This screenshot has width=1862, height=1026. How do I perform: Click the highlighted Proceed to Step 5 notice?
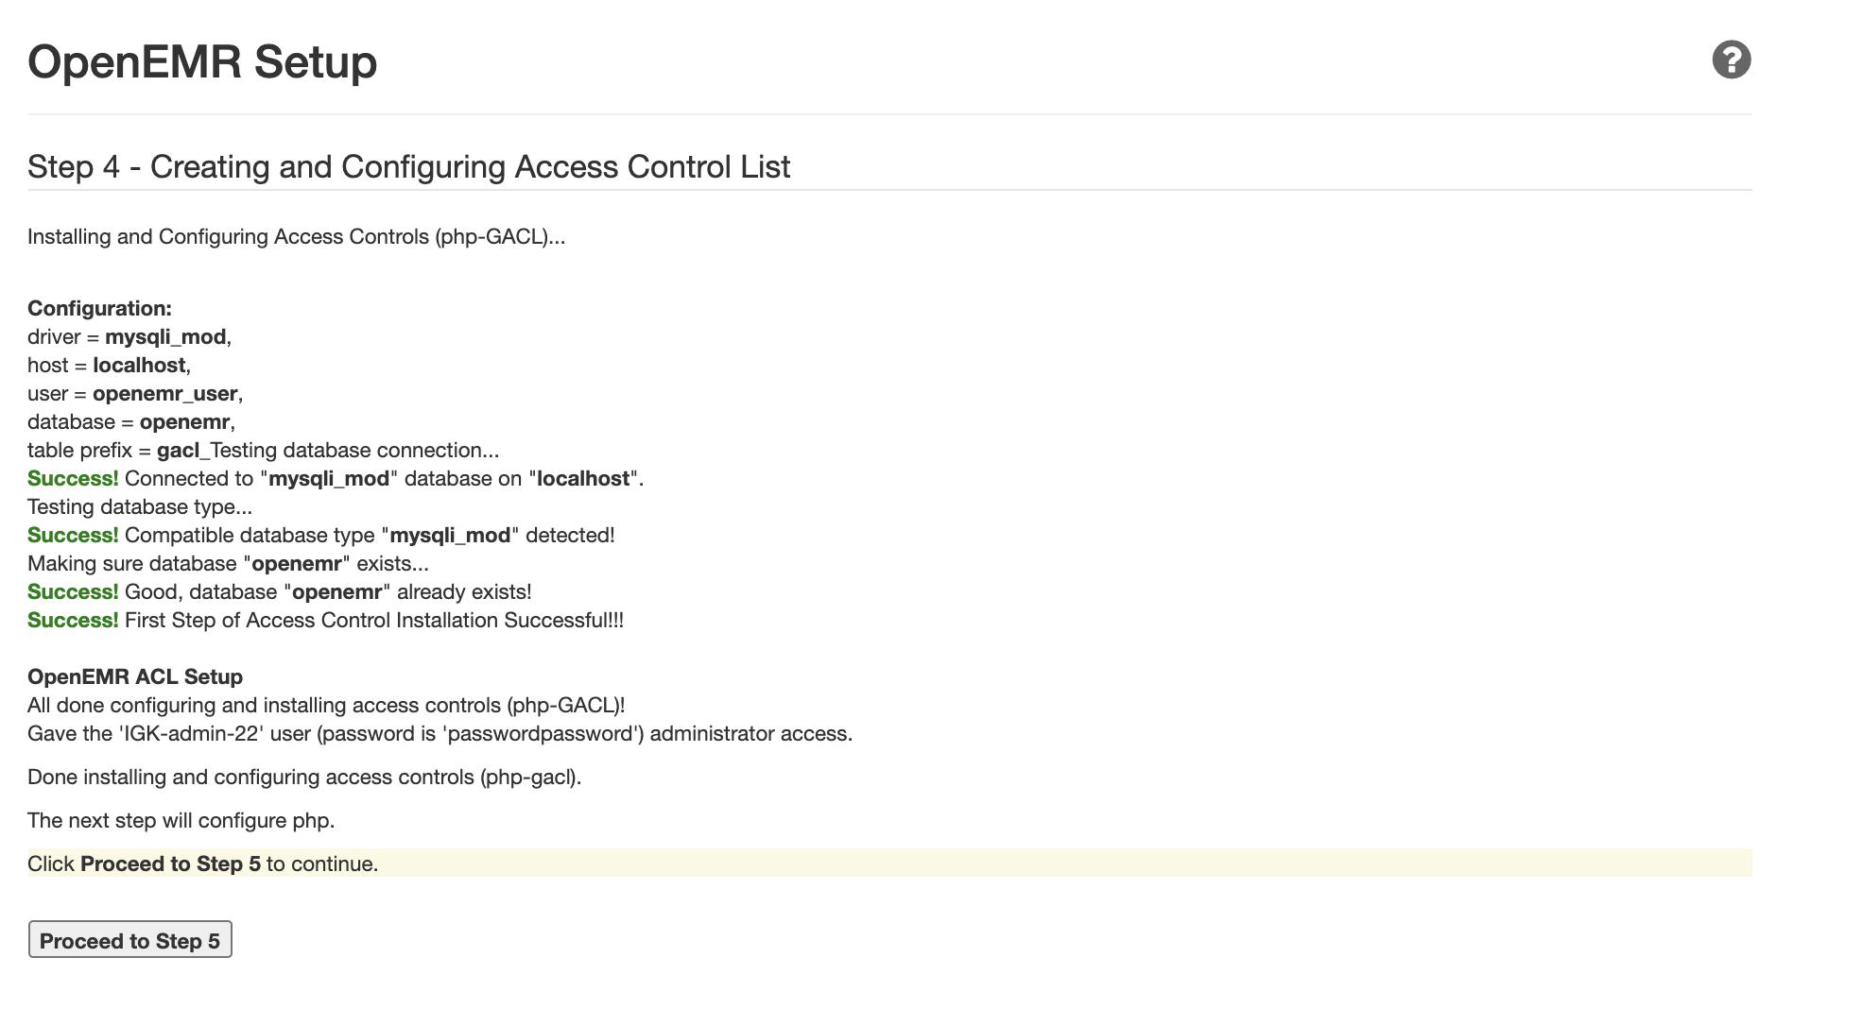coord(202,864)
